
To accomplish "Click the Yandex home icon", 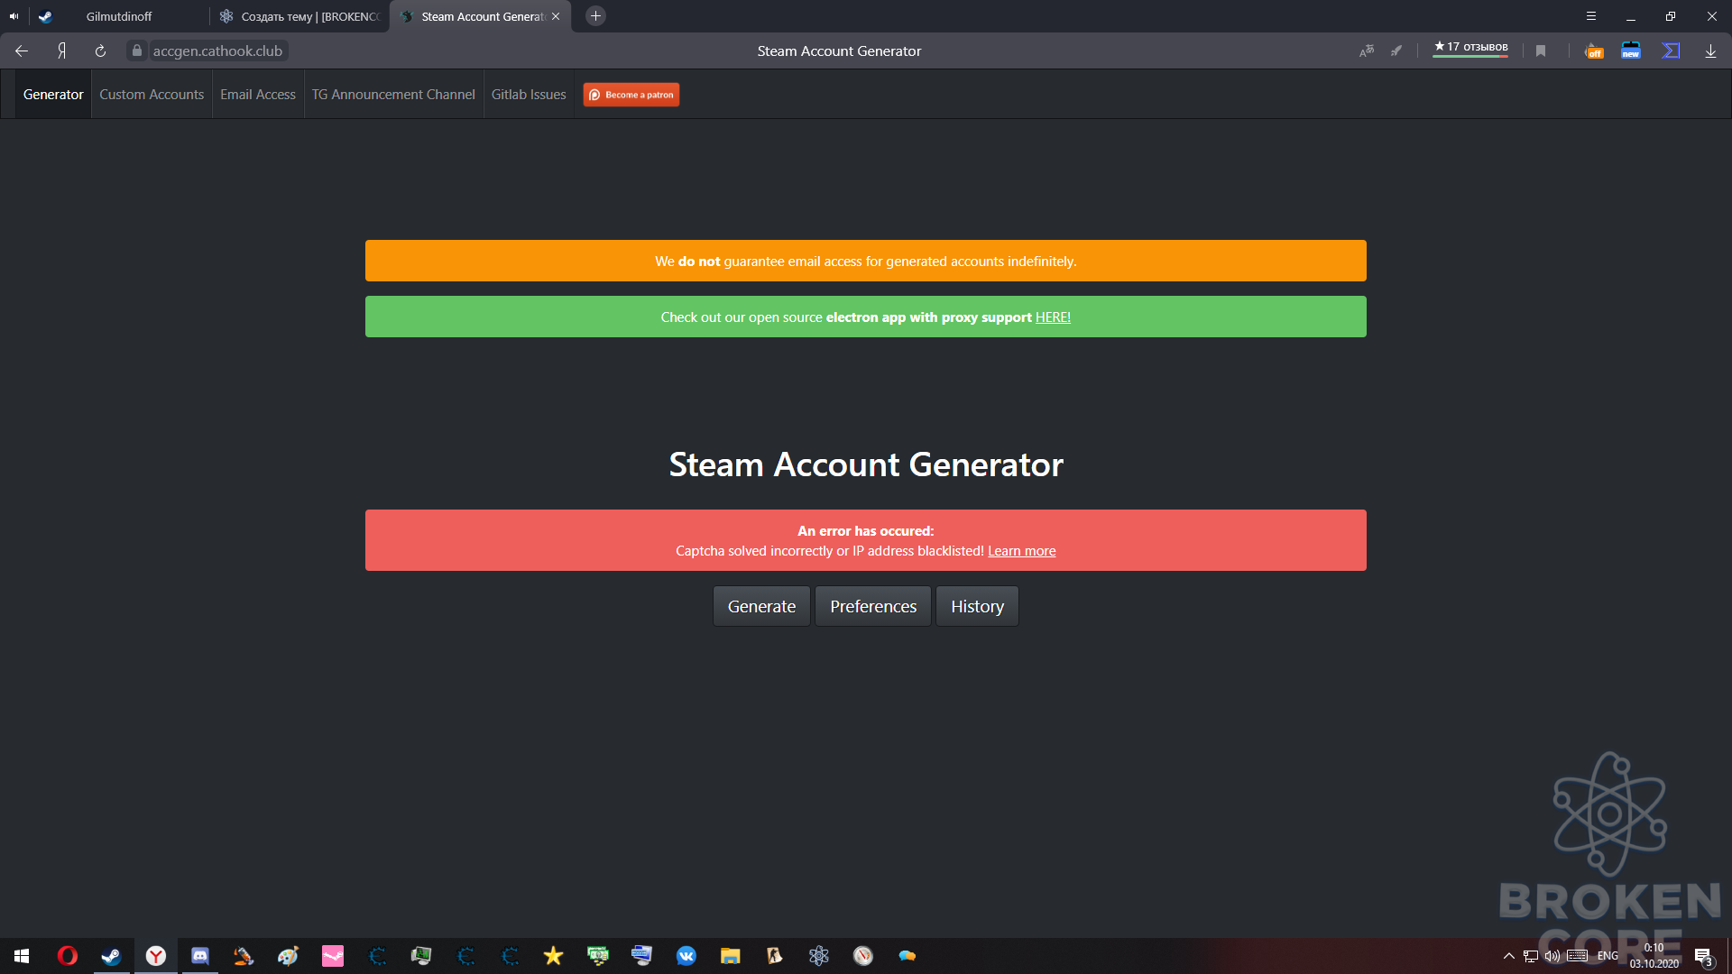I will point(61,51).
